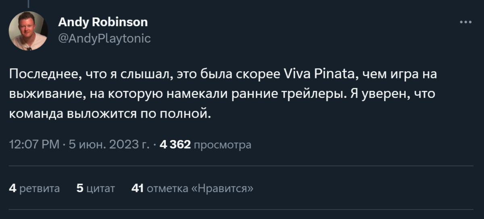Viewport: 484px width, 219px height.
Task: Click the @AndyPlaytonic handle
Action: tap(104, 39)
